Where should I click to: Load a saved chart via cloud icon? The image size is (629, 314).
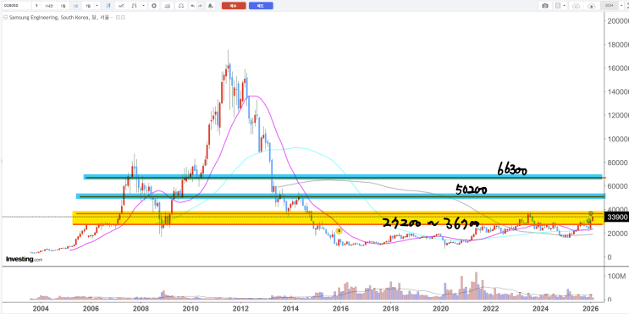tap(576, 6)
